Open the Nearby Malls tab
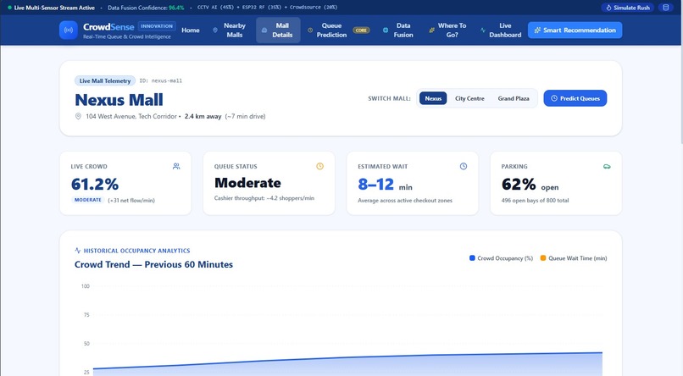683x376 pixels. click(x=230, y=30)
